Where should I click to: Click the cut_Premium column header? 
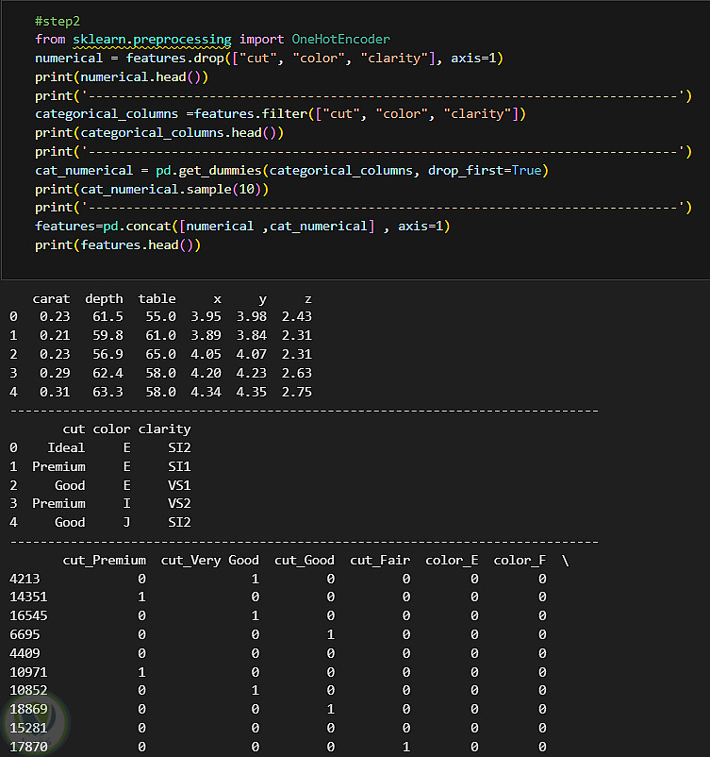tap(104, 560)
